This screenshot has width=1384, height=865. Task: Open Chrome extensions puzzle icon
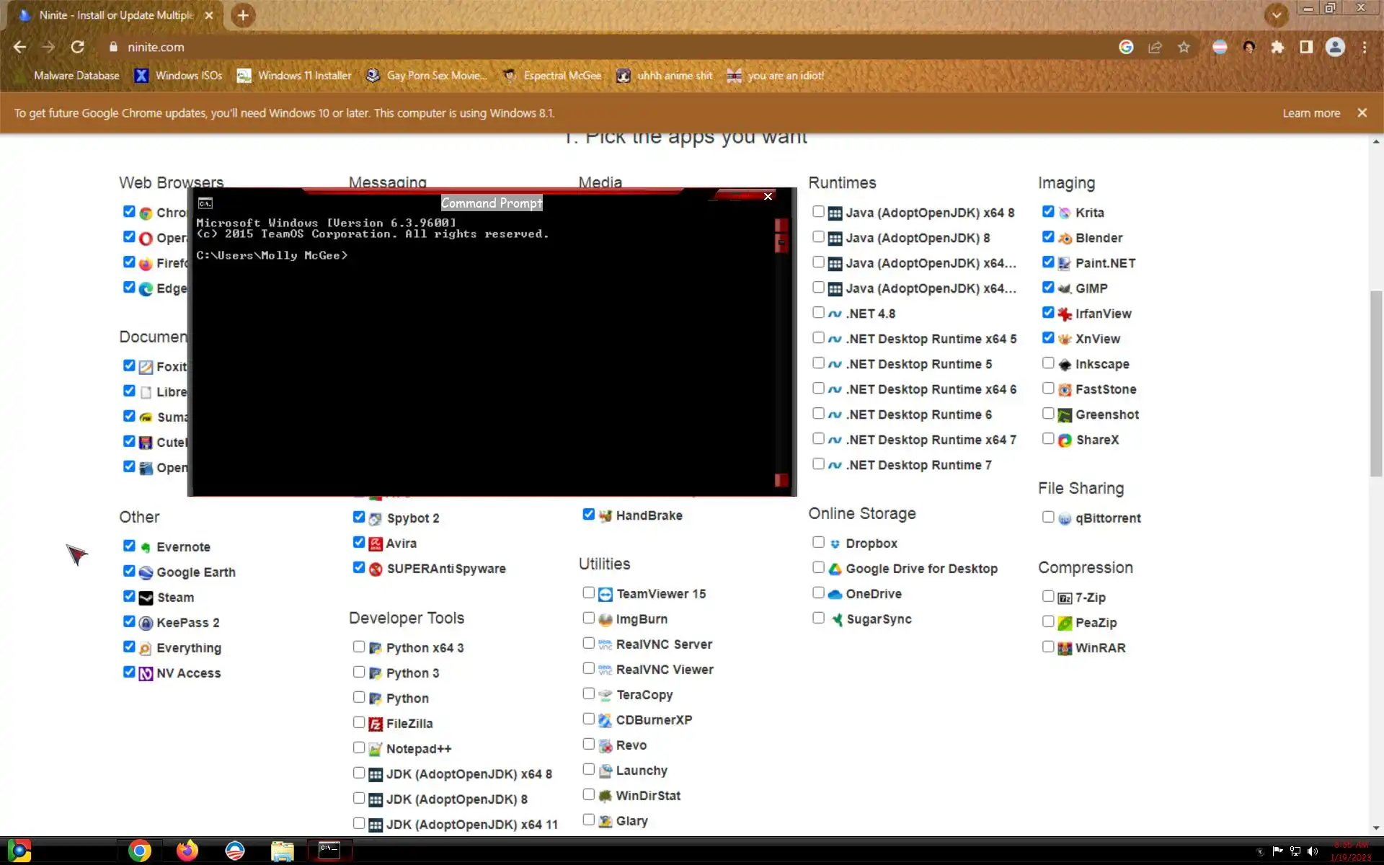(x=1277, y=47)
